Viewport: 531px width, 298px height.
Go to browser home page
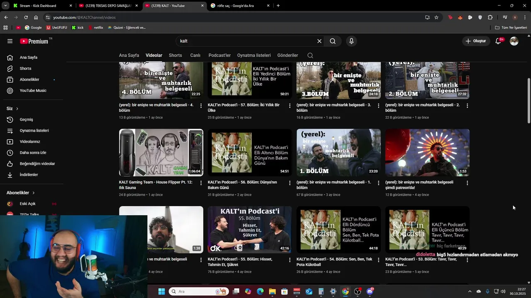[36, 17]
